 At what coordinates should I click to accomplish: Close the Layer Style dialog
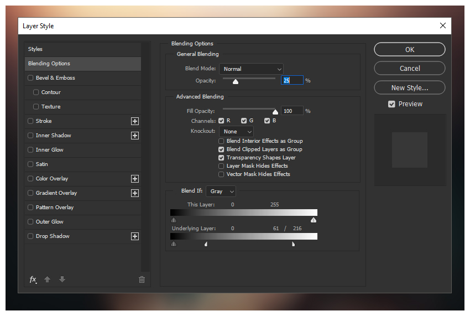pos(443,25)
